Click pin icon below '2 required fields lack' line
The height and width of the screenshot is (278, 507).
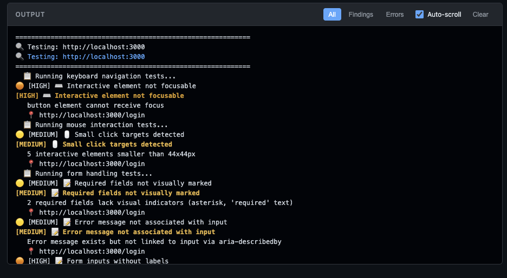coord(31,213)
